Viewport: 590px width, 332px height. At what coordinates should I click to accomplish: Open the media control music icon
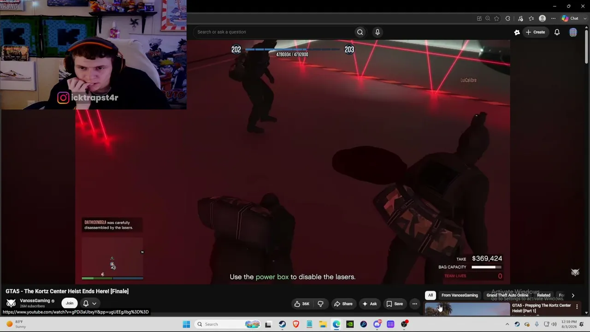click(520, 18)
